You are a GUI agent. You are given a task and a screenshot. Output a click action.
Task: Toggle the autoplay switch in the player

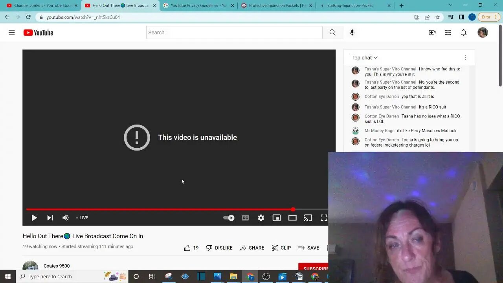coord(229,218)
